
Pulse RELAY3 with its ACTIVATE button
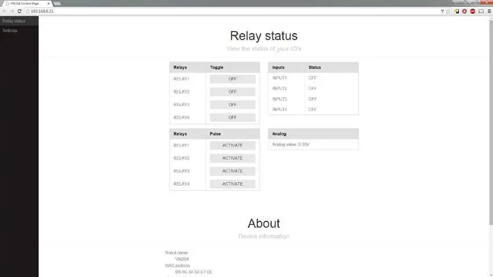pos(232,171)
